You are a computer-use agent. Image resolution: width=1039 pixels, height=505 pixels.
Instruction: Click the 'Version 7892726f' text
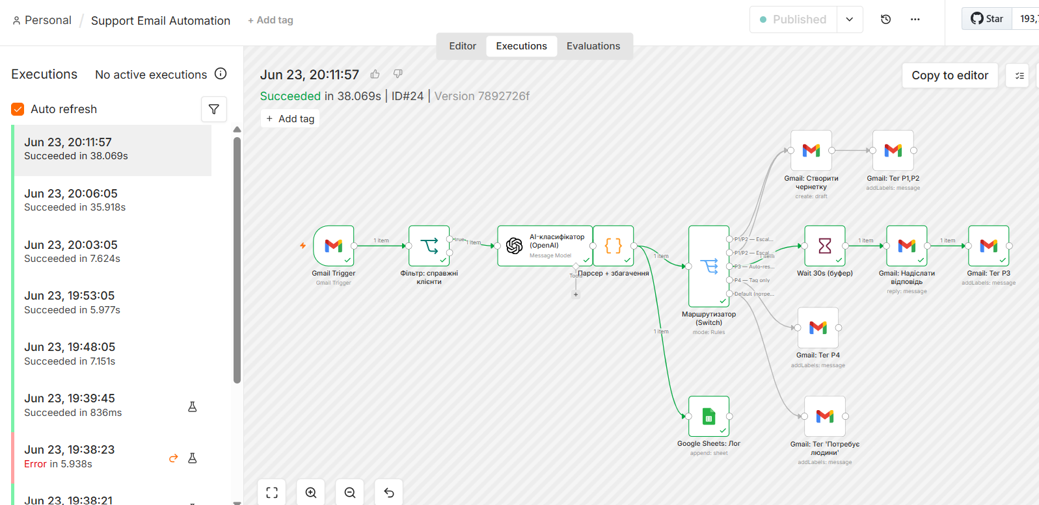[482, 96]
